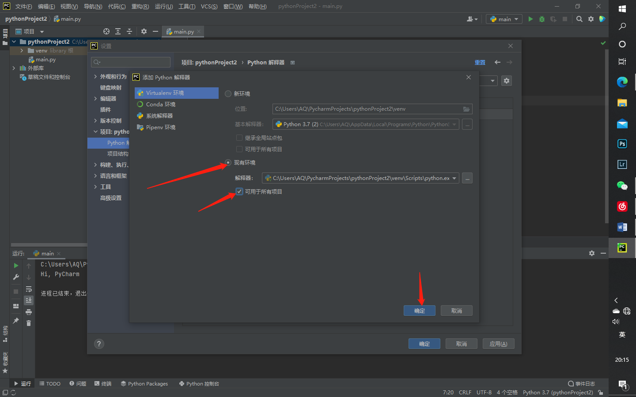The image size is (636, 397).
Task: Run the main configuration with green play icon
Action: (x=530, y=19)
